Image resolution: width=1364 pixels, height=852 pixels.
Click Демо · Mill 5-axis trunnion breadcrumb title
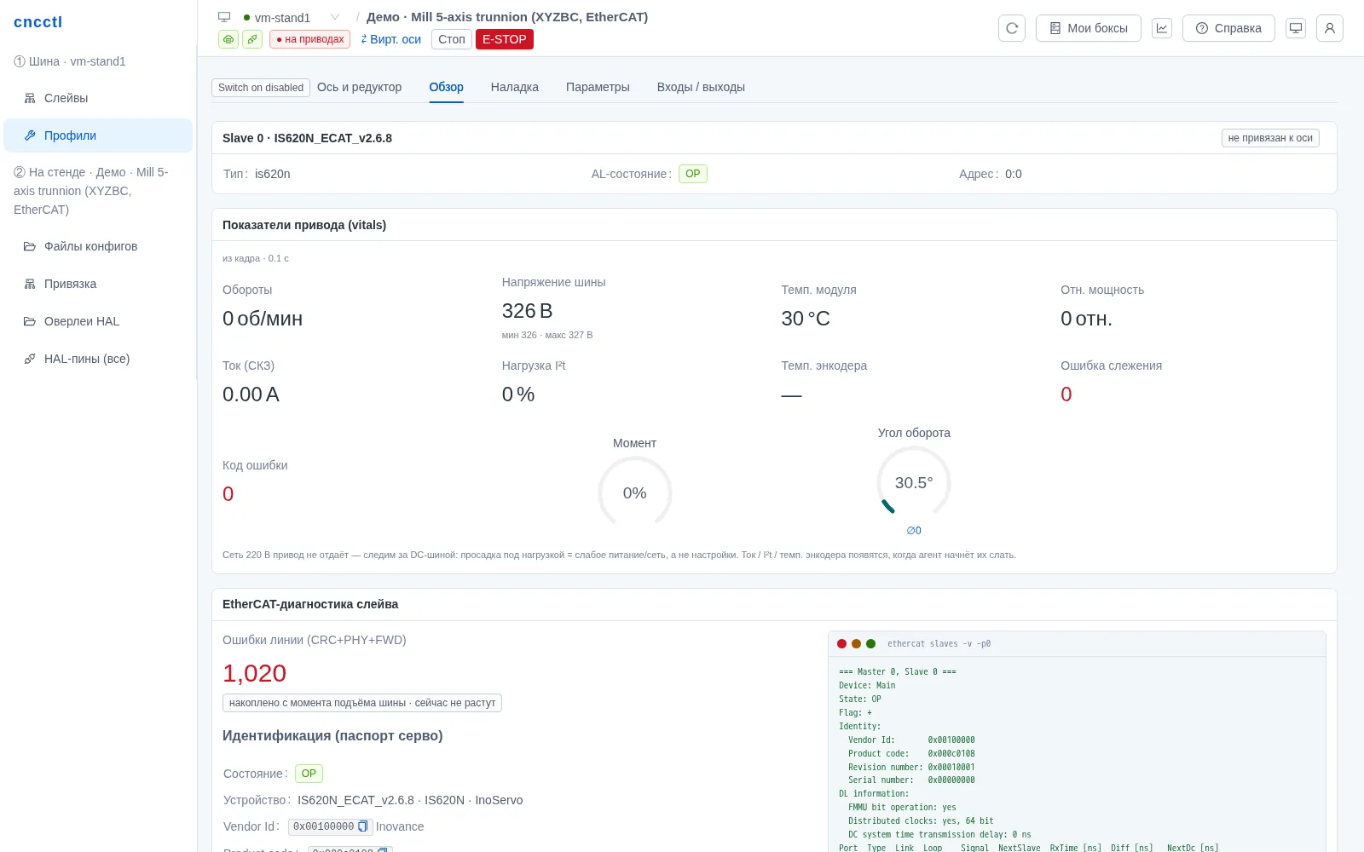[507, 17]
